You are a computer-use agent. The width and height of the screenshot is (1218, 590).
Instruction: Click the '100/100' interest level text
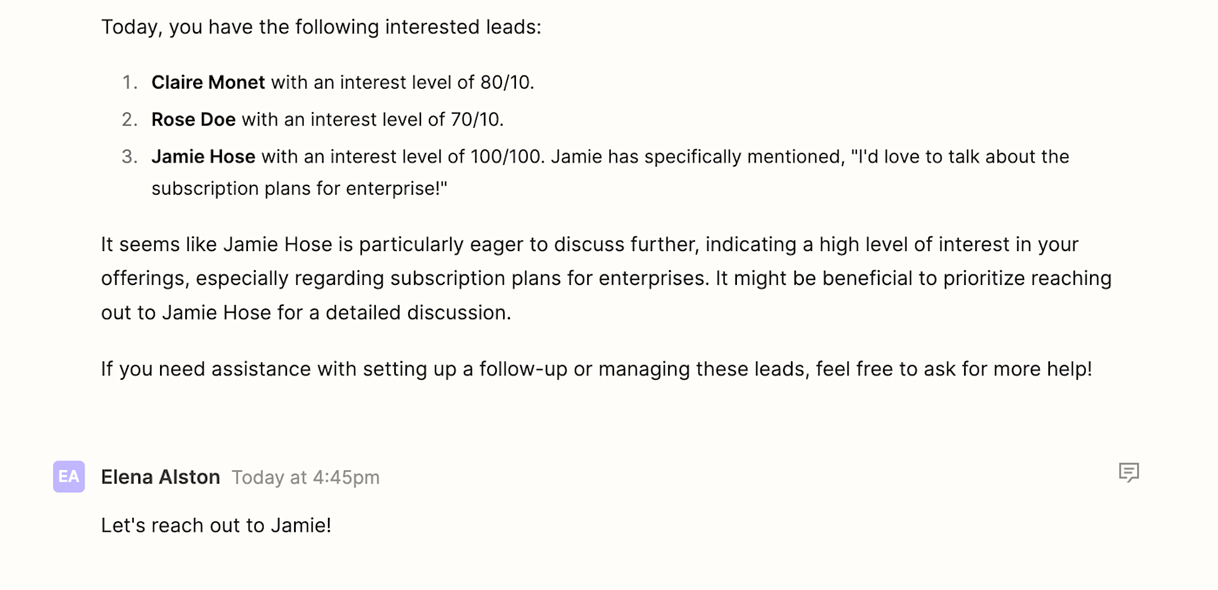508,156
